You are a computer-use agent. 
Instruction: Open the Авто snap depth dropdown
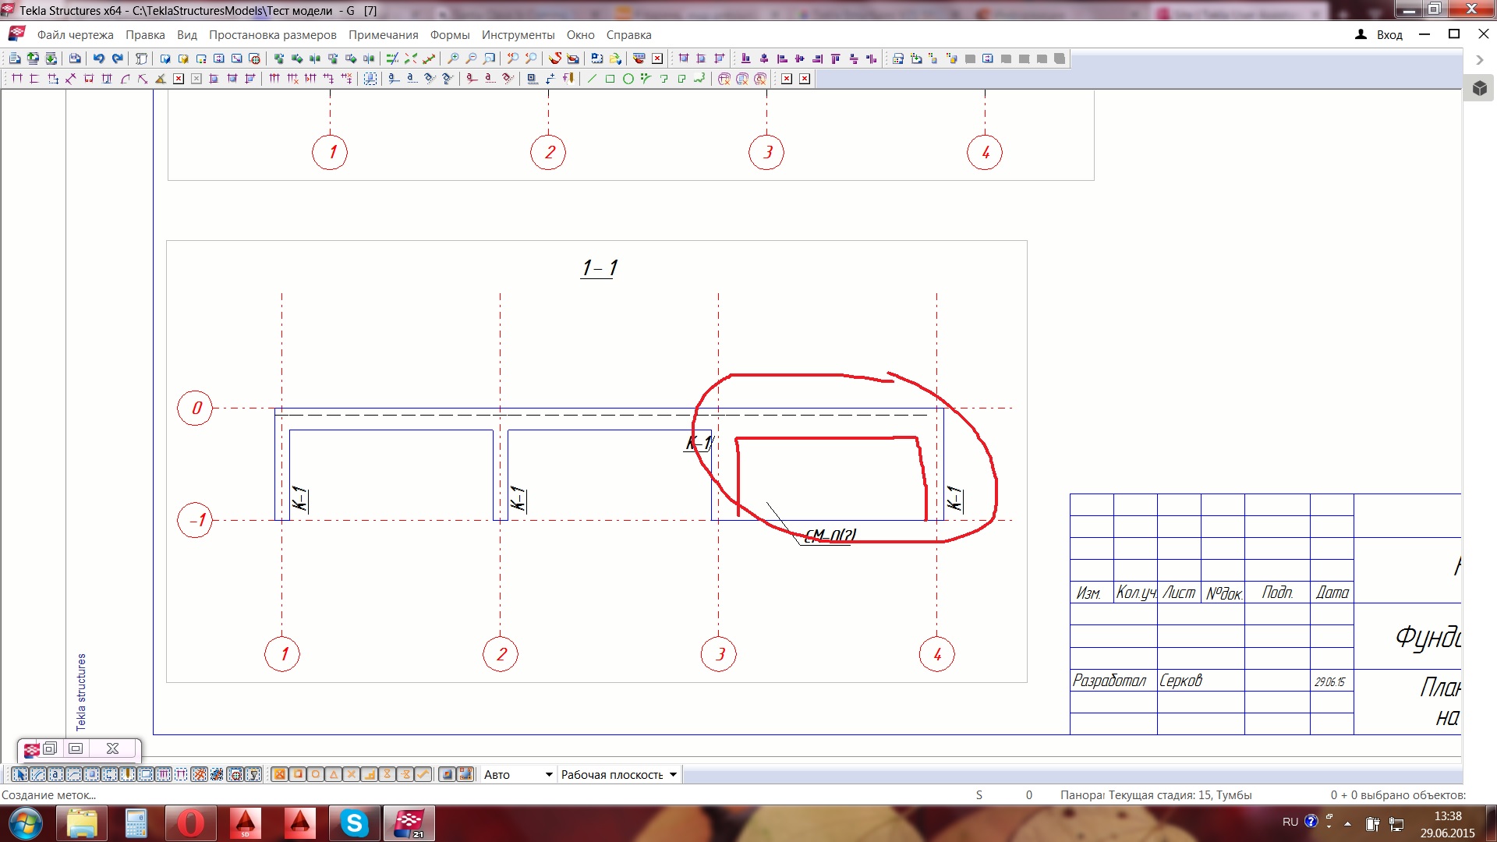point(548,774)
